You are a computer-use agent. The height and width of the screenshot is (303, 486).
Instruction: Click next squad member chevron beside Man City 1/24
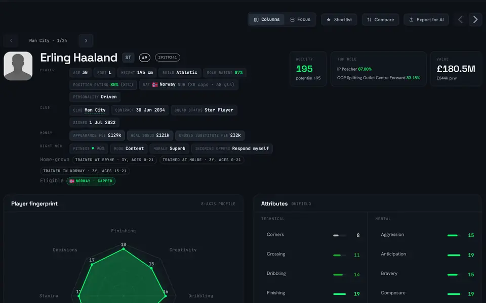point(86,40)
